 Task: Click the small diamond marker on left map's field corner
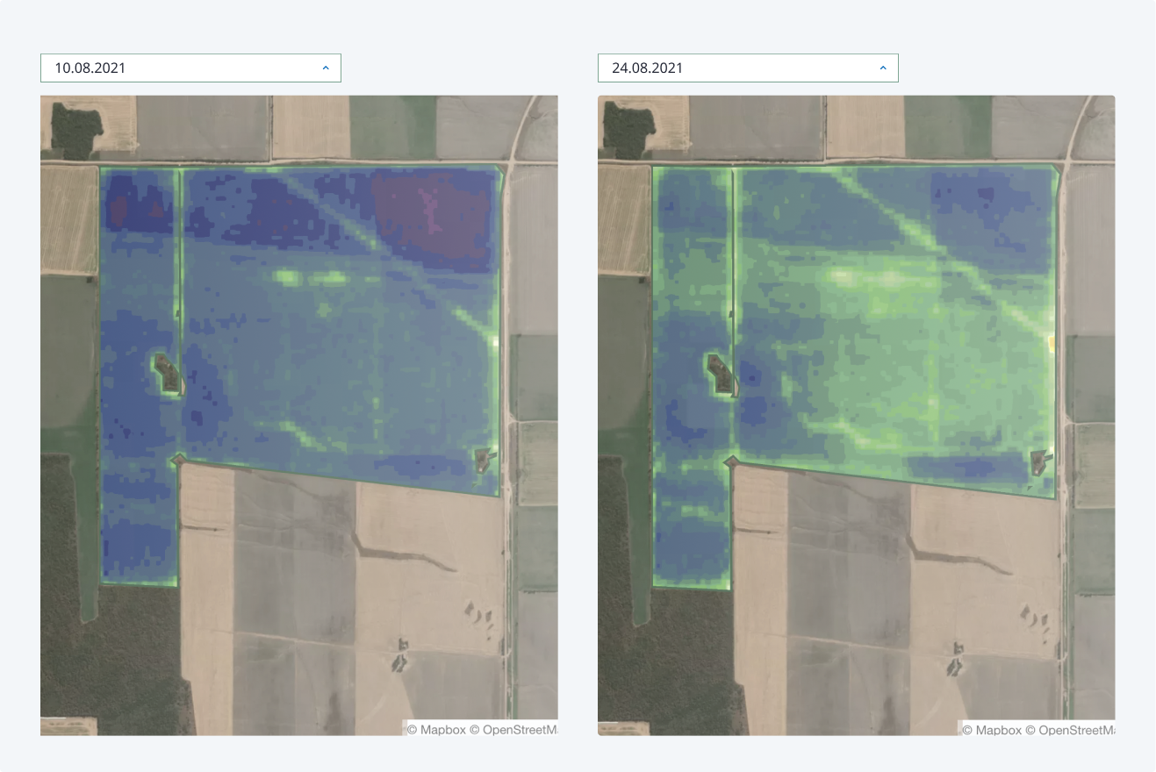coord(179,459)
